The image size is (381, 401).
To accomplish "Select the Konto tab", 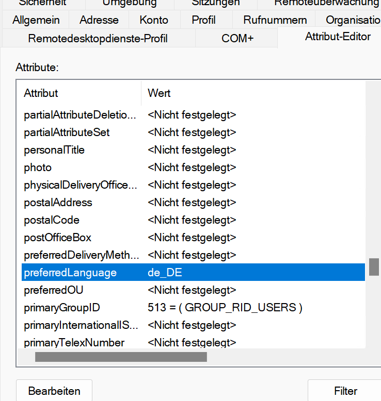I will (x=154, y=20).
